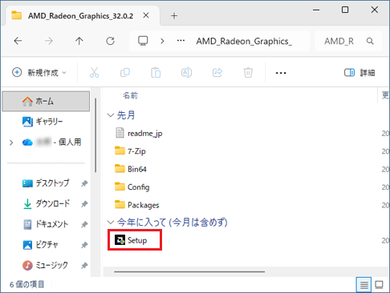Click pin icon beside ピクチャ
Image resolution: width=390 pixels, height=293 pixels.
(x=84, y=245)
